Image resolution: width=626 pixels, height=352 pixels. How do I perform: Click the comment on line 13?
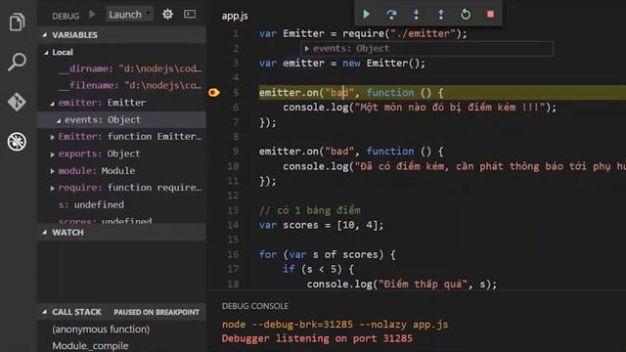(309, 210)
